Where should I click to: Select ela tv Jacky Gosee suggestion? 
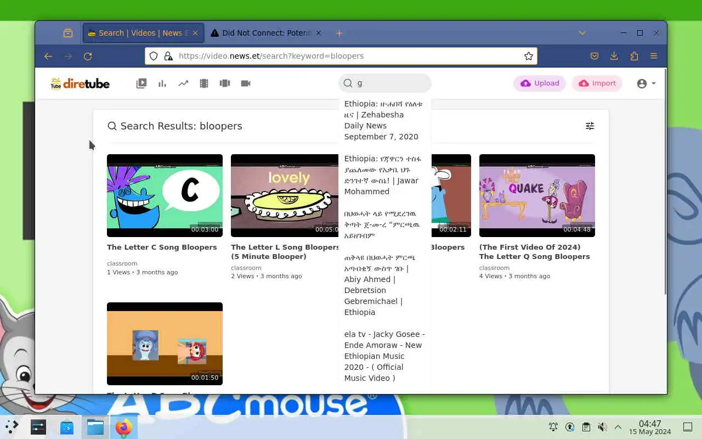(x=384, y=356)
